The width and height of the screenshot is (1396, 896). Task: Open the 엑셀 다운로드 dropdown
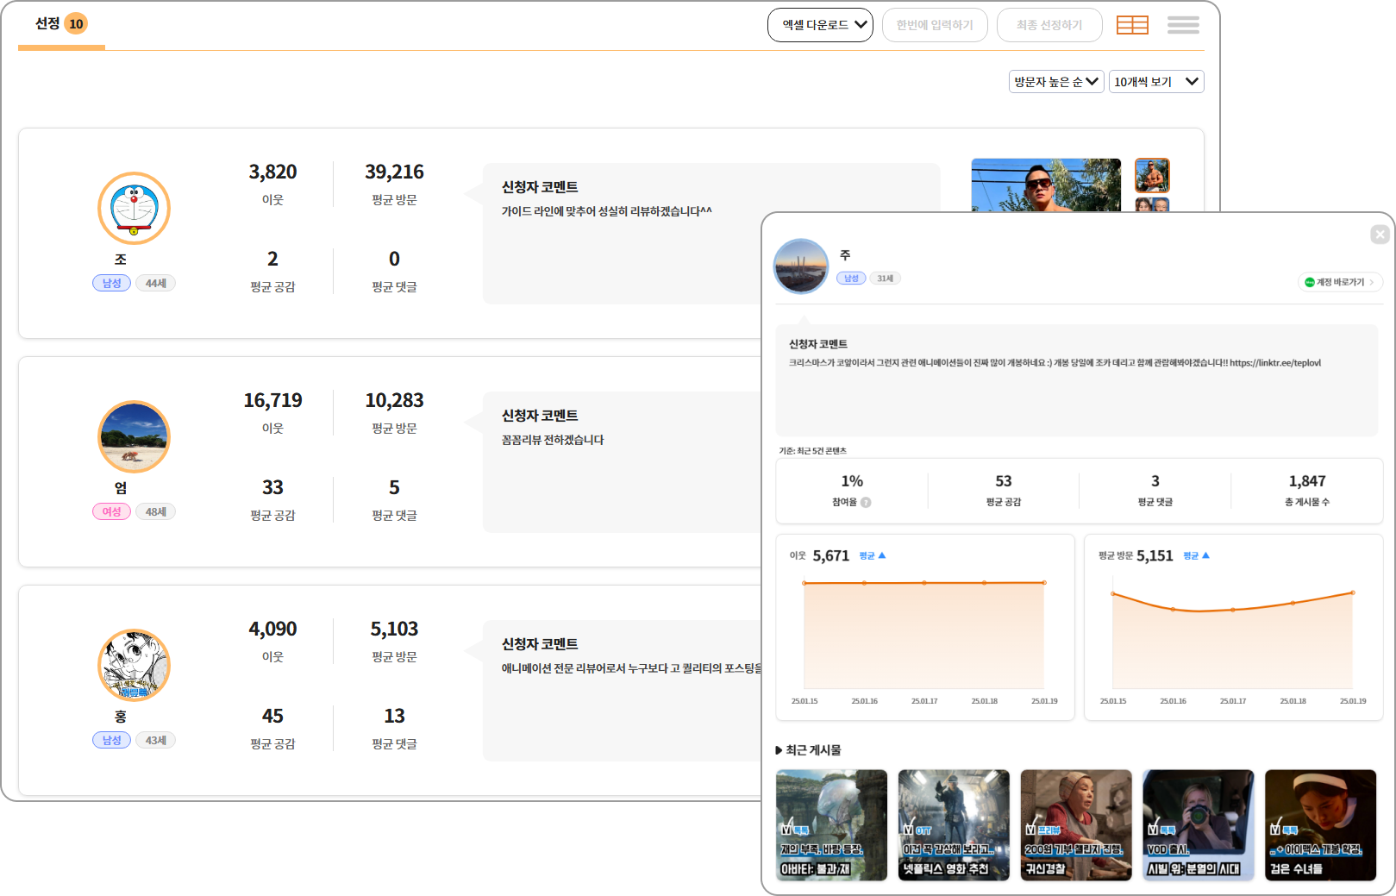820,25
